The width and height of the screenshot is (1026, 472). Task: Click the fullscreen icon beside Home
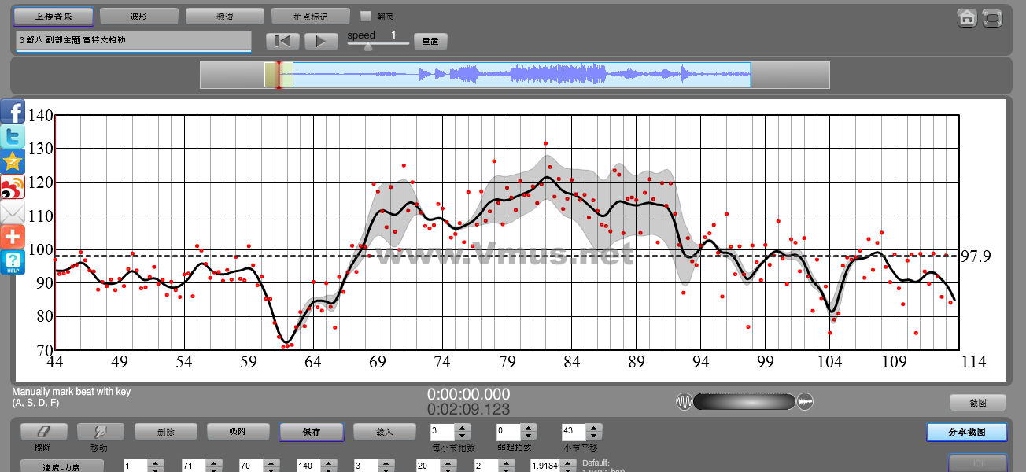992,17
